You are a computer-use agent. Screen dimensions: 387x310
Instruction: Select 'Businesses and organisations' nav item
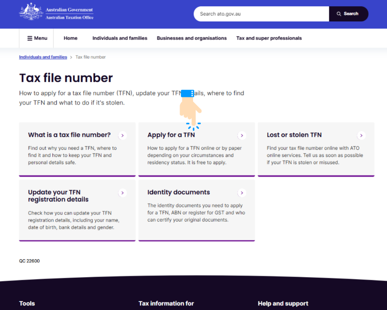[x=192, y=39]
